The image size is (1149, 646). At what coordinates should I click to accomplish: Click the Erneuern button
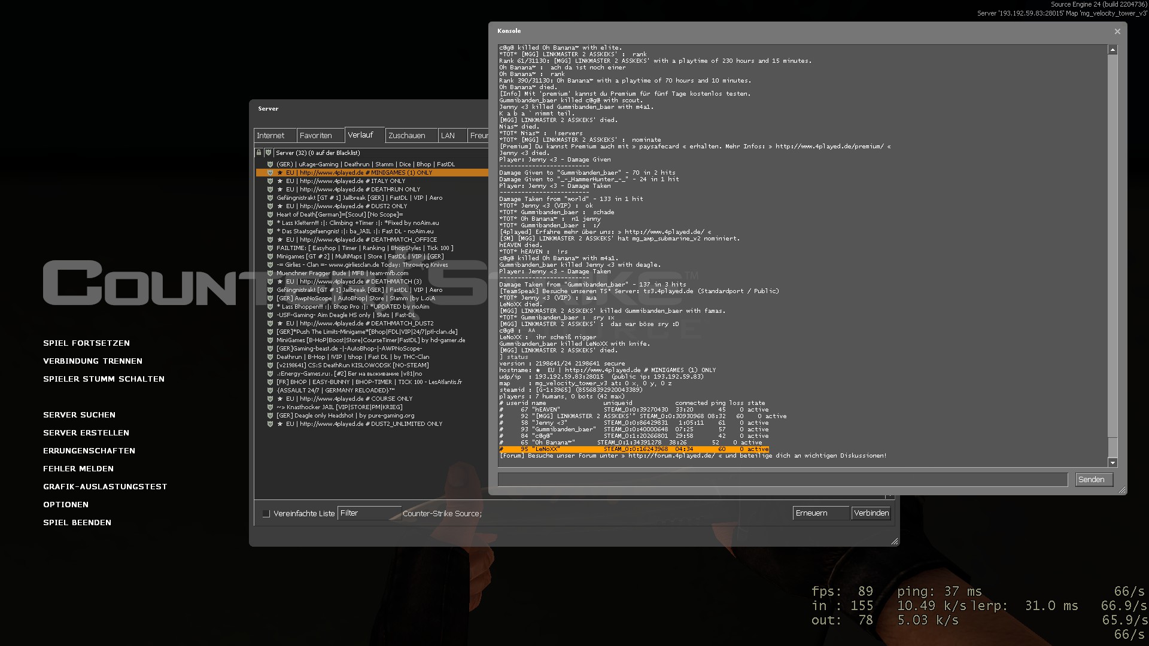821,513
